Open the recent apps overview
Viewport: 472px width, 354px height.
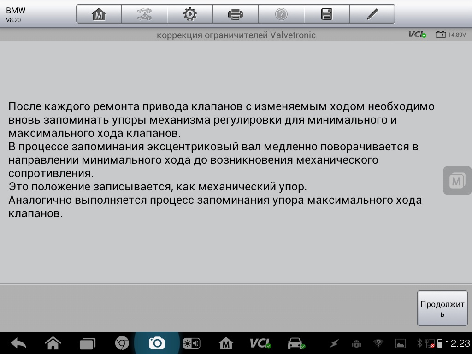[x=87, y=343]
